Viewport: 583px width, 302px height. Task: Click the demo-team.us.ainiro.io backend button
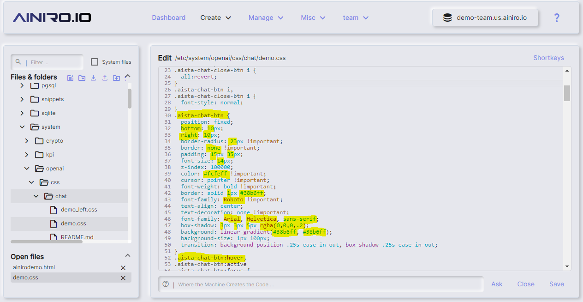[485, 18]
